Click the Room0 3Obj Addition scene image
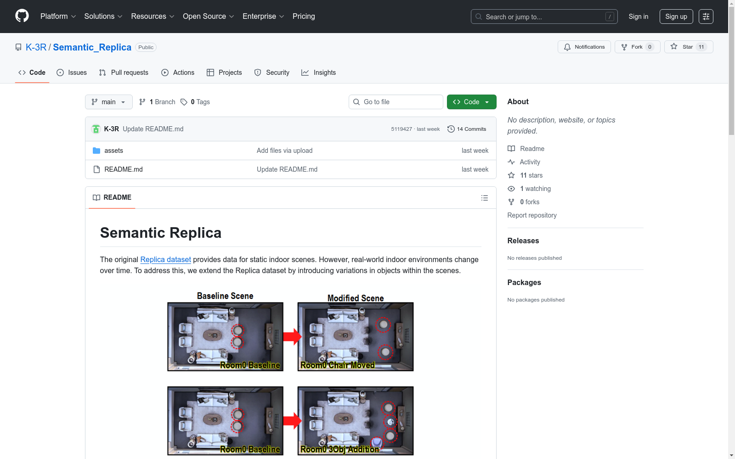Screen dimensions: 735x459 click(356, 421)
